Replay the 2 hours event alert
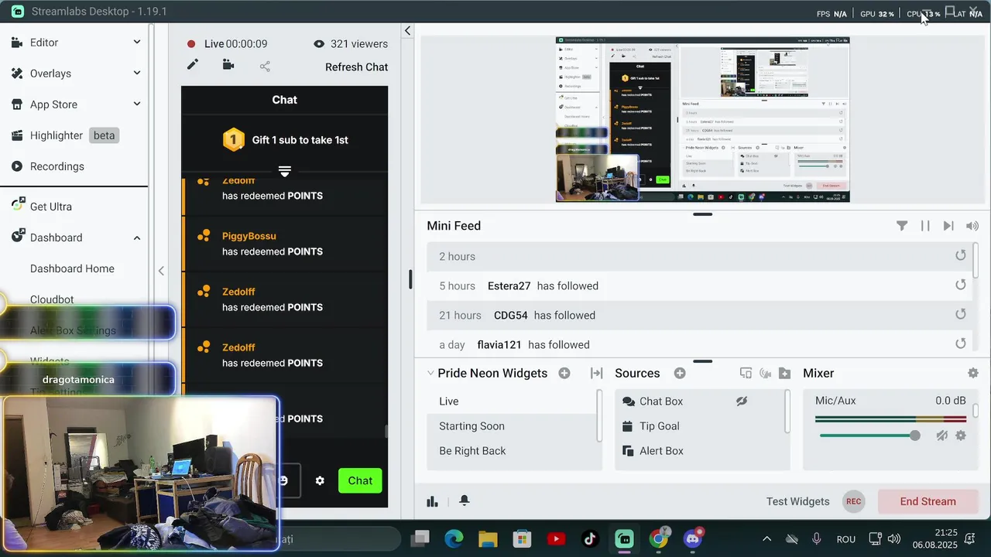Viewport: 991px width, 557px height. click(961, 255)
